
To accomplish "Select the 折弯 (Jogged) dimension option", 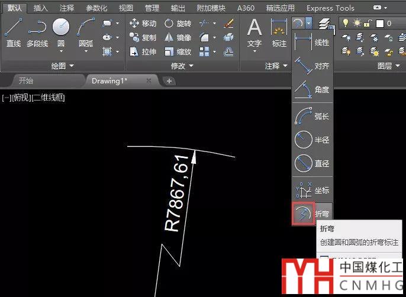I will click(x=312, y=214).
